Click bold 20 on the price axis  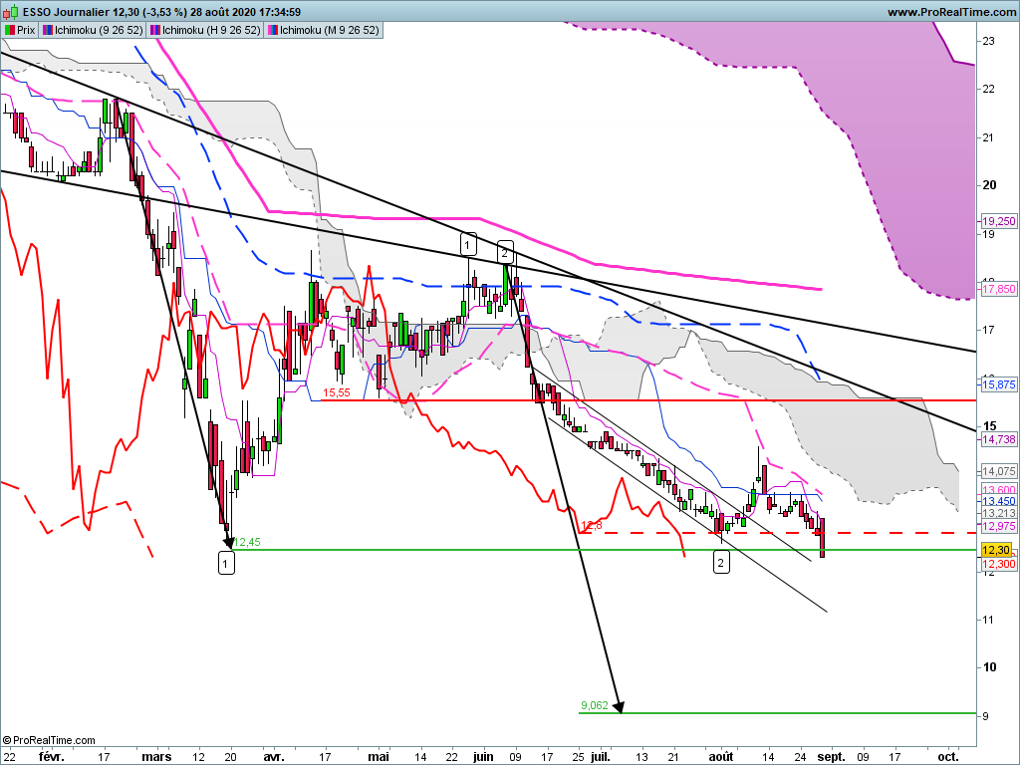click(x=989, y=184)
